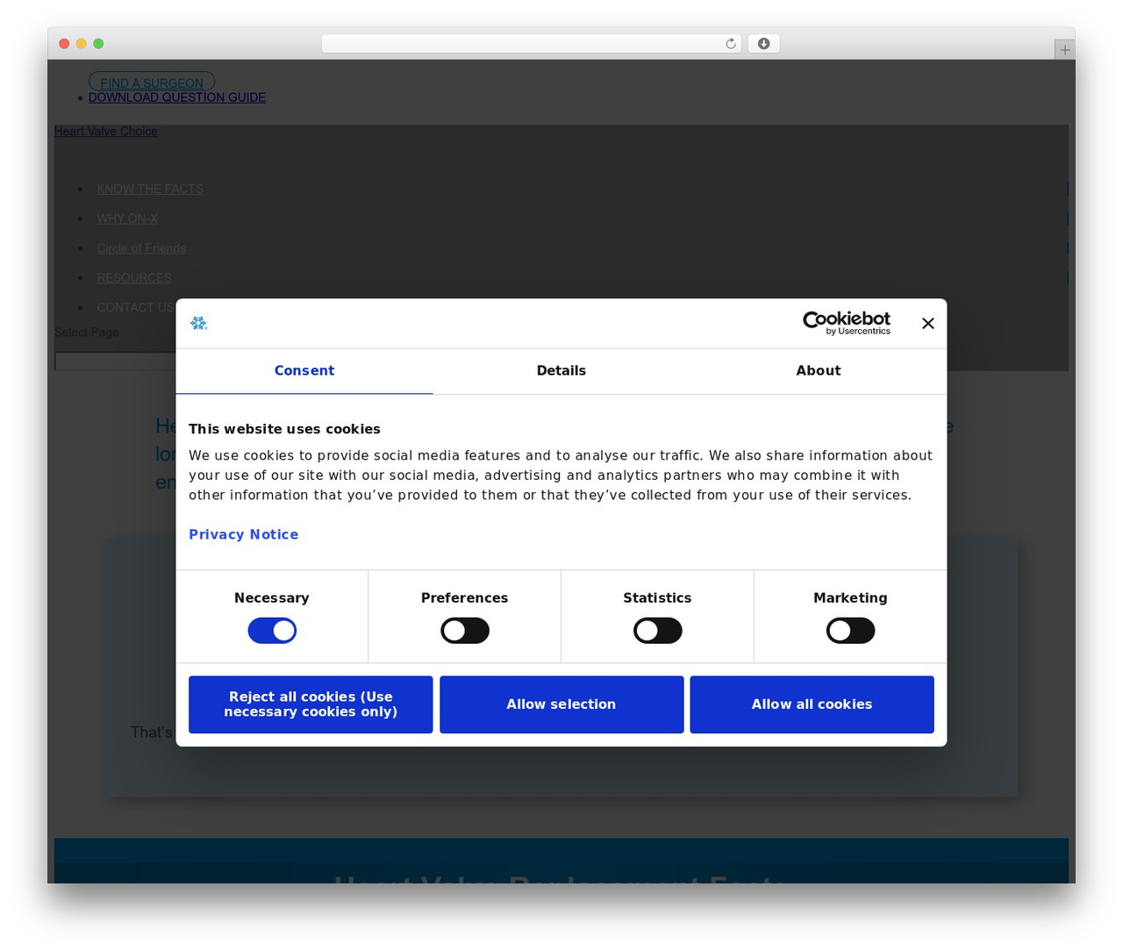The height and width of the screenshot is (951, 1123).
Task: Reload the page with the refresh icon
Action: coord(731,44)
